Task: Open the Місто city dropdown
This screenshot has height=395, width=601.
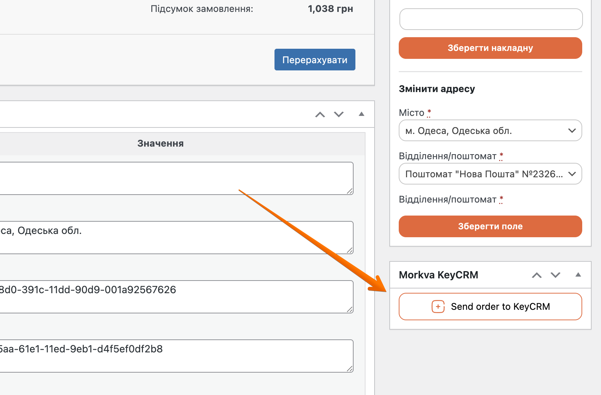Action: (490, 131)
